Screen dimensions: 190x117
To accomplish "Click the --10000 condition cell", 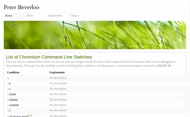I will tap(12, 94).
